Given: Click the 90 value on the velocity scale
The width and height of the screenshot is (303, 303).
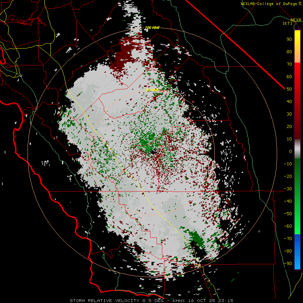Looking at the screenshot, I should [289, 39].
